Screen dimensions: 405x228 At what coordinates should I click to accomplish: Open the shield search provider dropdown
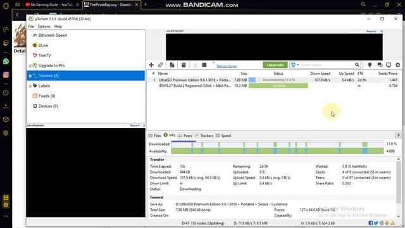tap(295, 65)
